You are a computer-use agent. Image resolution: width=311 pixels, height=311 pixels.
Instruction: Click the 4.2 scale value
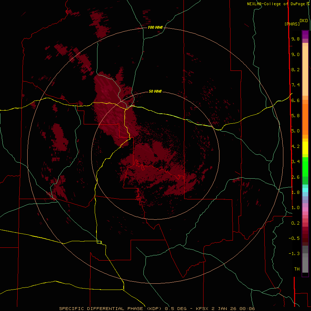[295, 147]
